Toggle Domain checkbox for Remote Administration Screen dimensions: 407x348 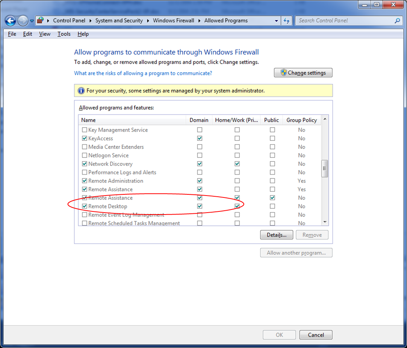[200, 181]
